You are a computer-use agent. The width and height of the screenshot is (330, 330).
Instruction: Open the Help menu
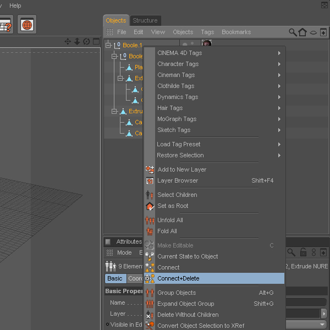tap(15, 5)
